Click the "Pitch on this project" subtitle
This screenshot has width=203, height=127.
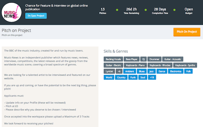pos(12,35)
